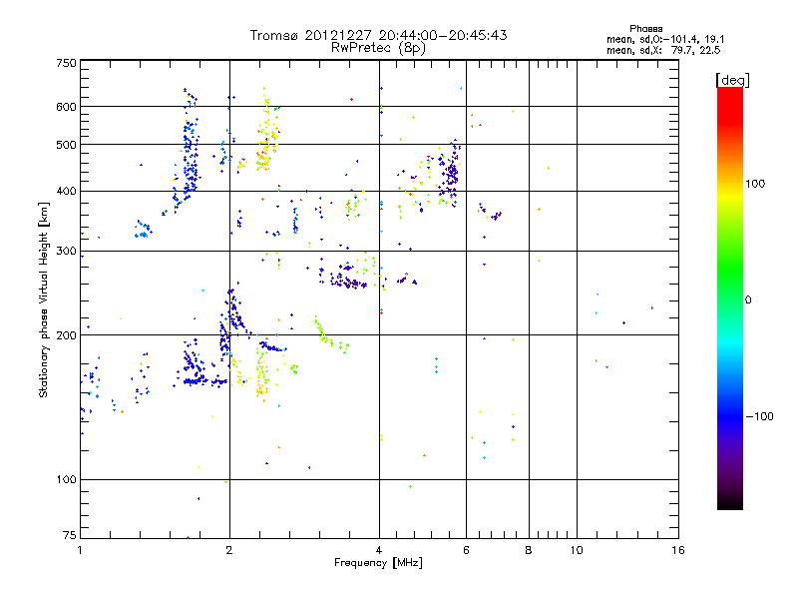Click the colorbar tick label '-100'
Image resolution: width=798 pixels, height=599 pixels.
tap(759, 416)
